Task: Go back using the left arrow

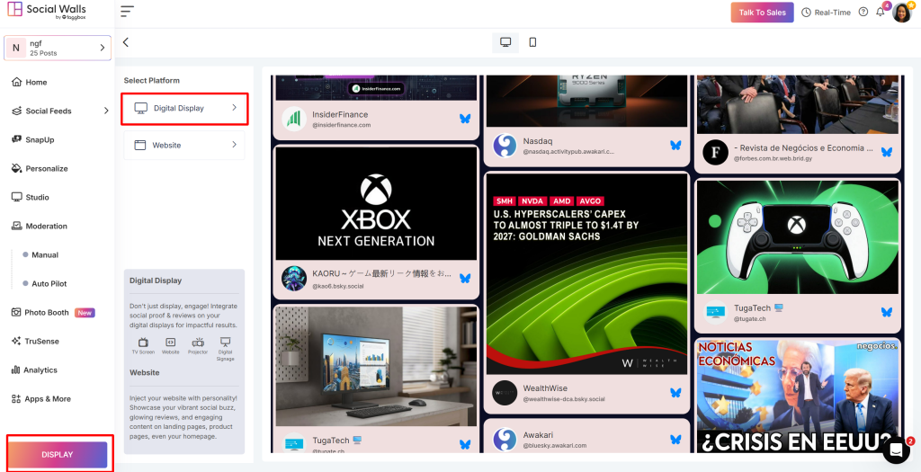Action: (126, 42)
